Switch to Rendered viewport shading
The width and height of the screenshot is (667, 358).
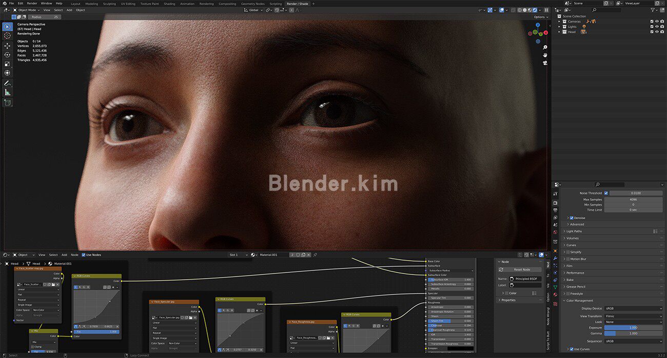click(x=536, y=10)
